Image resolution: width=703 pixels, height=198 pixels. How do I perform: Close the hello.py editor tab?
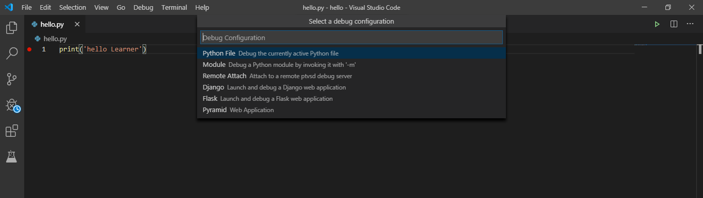coord(77,24)
